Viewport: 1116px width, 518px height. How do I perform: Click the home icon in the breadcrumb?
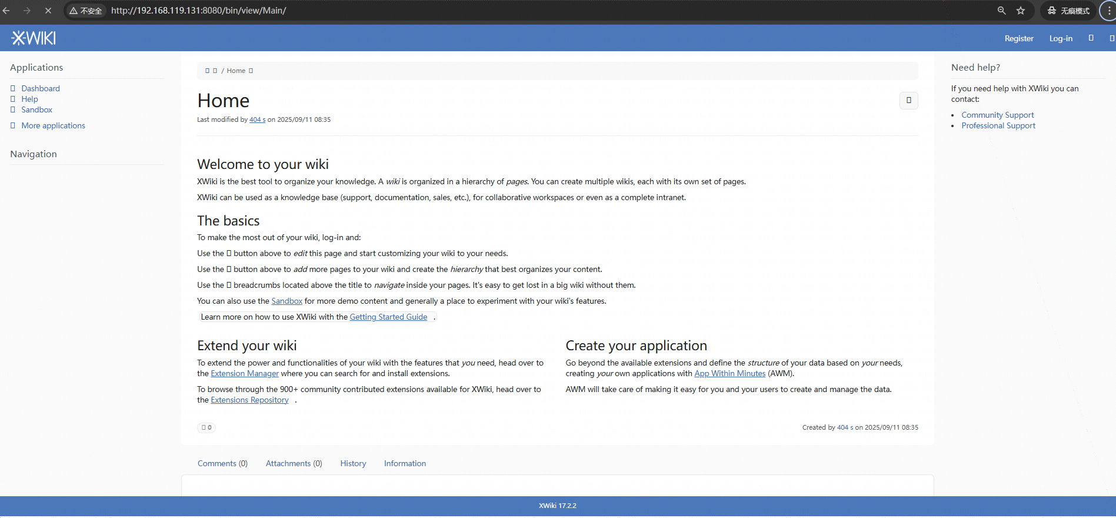(207, 71)
